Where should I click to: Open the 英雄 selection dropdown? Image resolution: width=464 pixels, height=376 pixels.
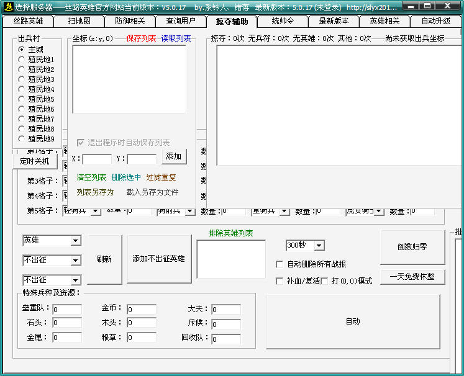[x=75, y=241]
